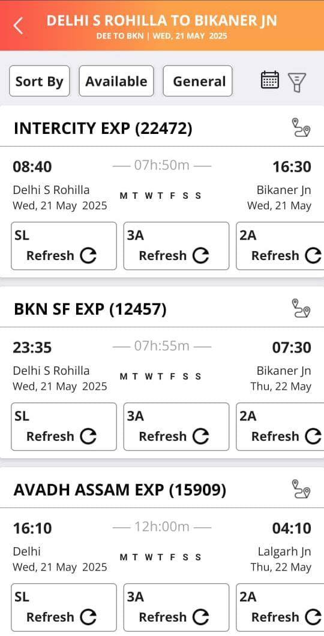Open BKN SF EXP (12457) train details

[x=90, y=309]
